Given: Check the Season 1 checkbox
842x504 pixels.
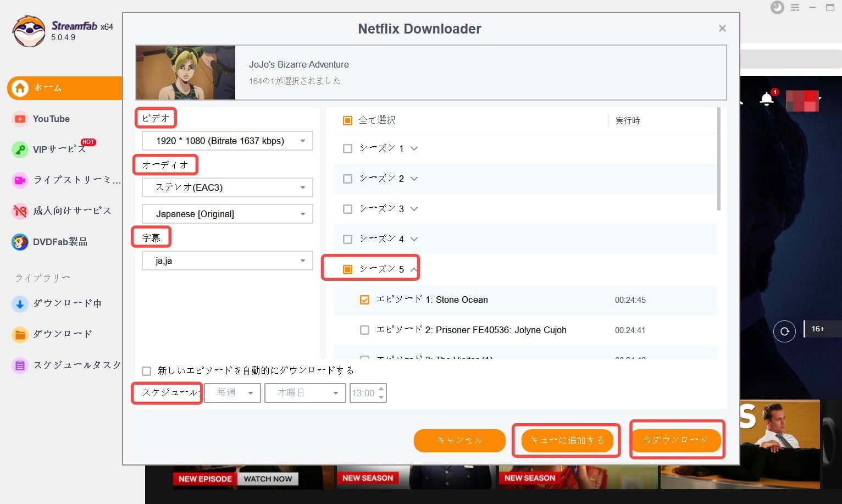Looking at the screenshot, I should pyautogui.click(x=347, y=148).
